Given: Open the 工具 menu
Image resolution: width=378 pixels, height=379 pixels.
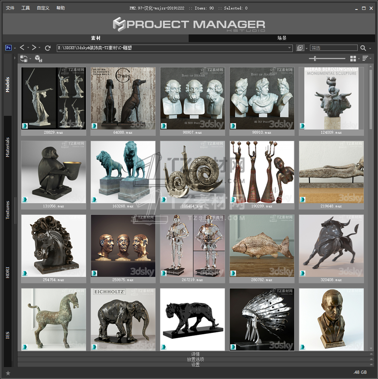Looking at the screenshot, I should [26, 8].
